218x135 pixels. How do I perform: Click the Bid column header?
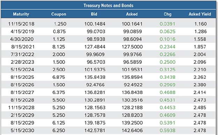click(x=94, y=14)
